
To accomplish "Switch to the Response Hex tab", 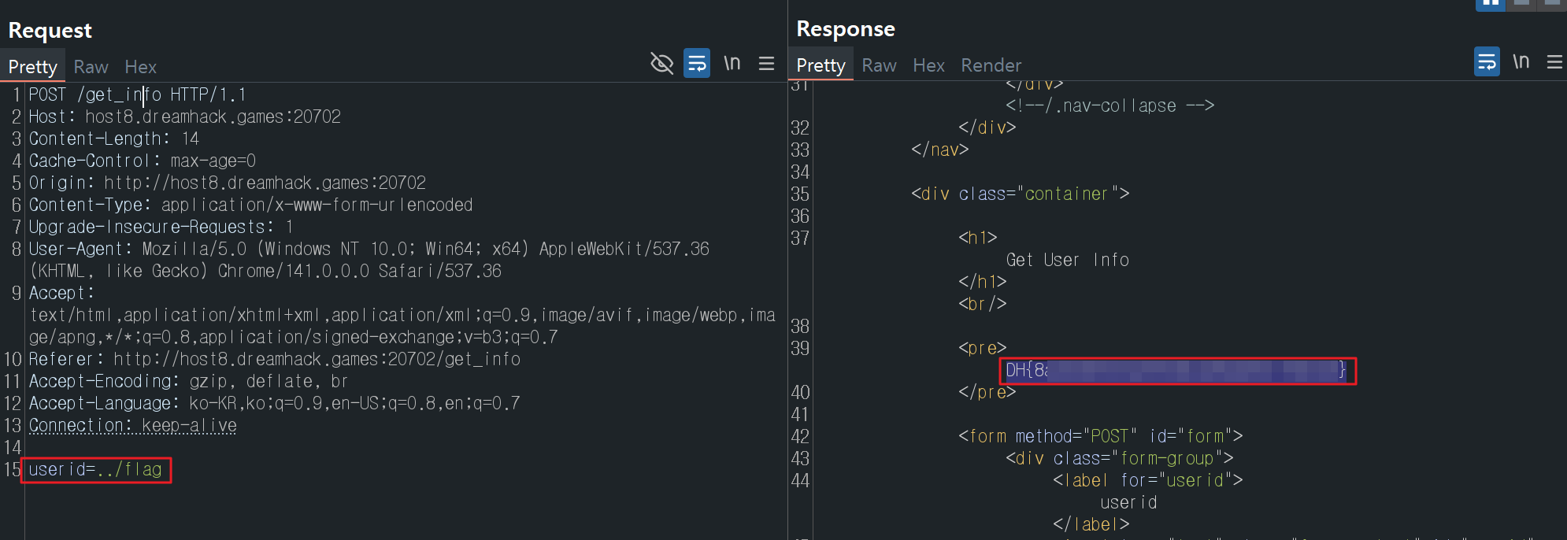I will pyautogui.click(x=928, y=65).
